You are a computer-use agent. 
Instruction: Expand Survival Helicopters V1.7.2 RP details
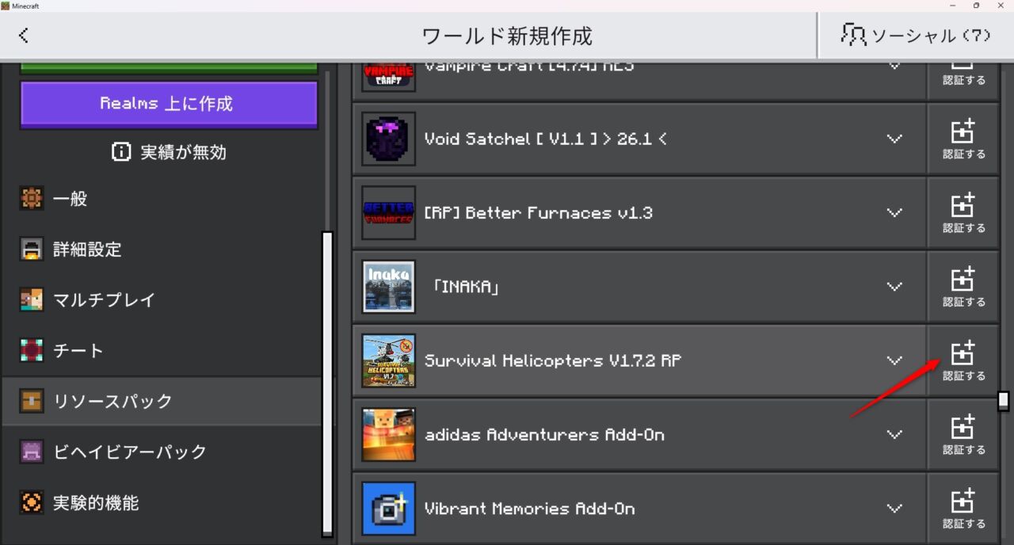(x=894, y=360)
